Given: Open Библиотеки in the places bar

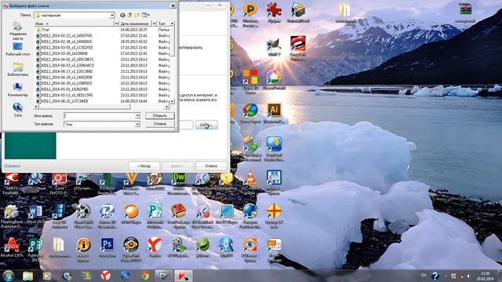Looking at the screenshot, I should pos(17,70).
